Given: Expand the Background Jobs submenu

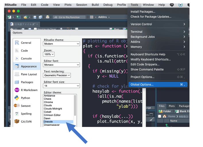Looking at the screenshot, I should [158, 37].
